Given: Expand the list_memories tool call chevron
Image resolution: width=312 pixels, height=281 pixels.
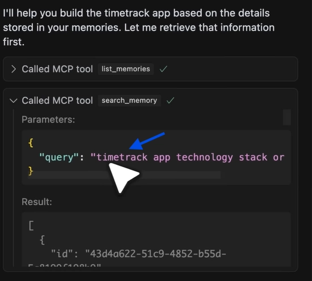Looking at the screenshot, I should click(14, 69).
